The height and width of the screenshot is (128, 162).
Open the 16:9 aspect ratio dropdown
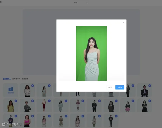(81, 2)
